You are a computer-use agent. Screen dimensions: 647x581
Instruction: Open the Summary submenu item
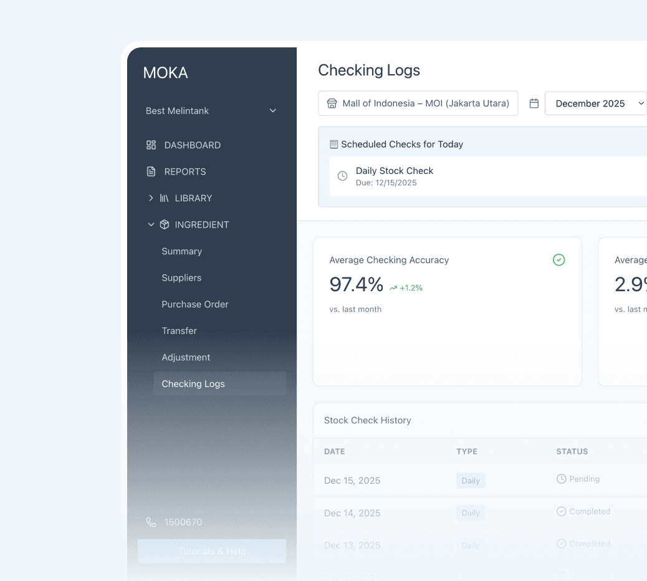[181, 251]
